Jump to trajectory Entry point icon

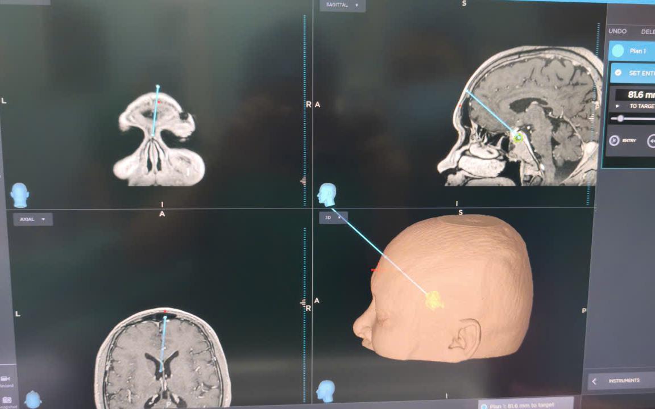614,141
